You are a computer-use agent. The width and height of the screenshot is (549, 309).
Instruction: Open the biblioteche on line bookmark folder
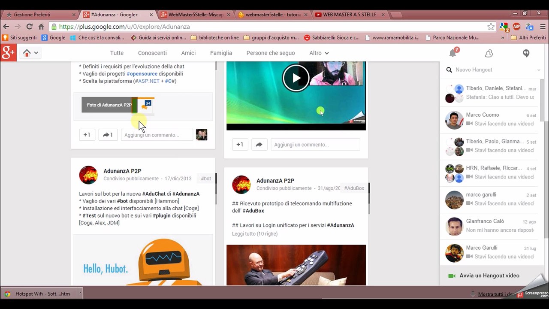click(215, 38)
